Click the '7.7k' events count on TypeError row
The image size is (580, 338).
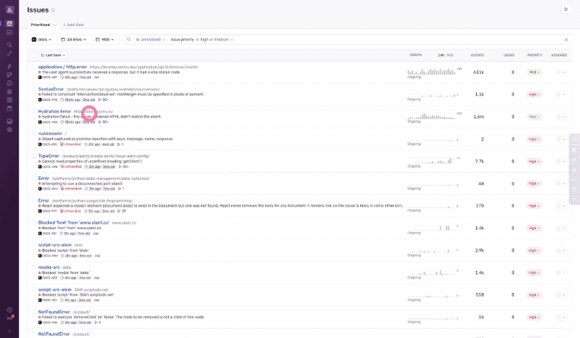point(479,162)
